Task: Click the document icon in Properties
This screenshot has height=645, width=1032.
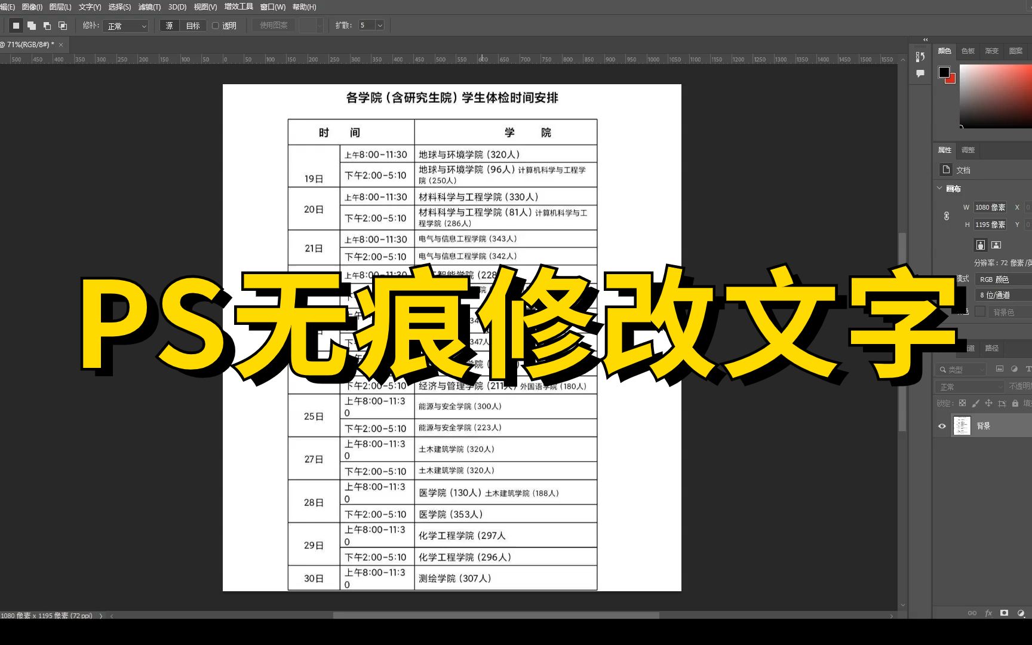Action: coord(946,170)
